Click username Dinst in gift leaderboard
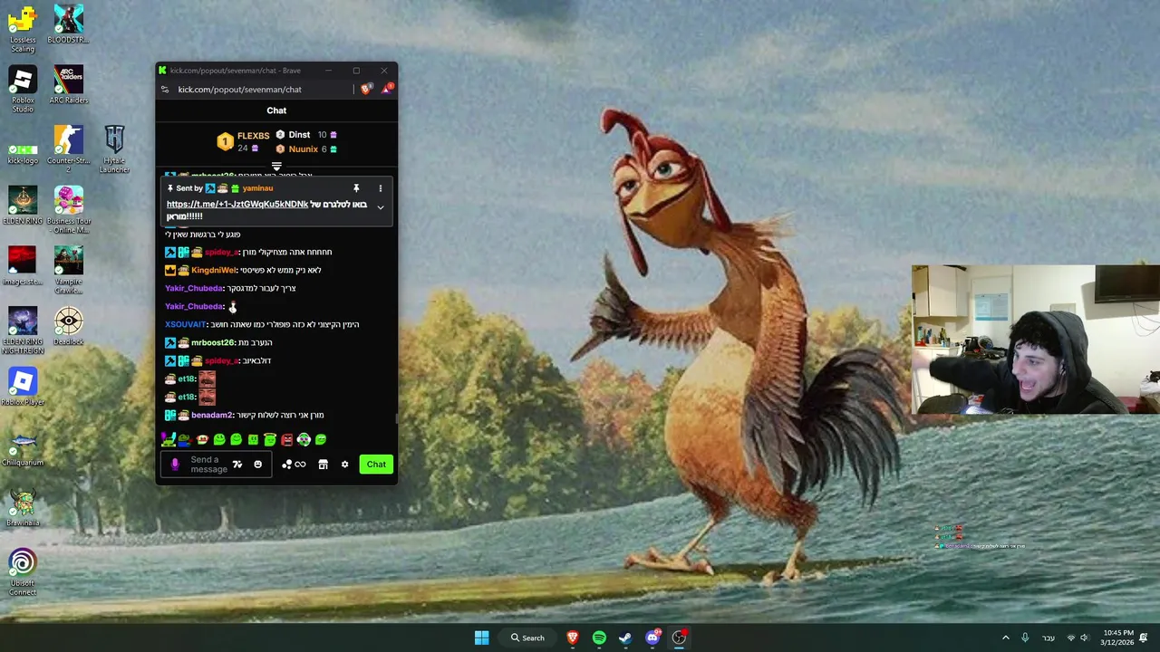This screenshot has width=1160, height=652. pos(299,135)
